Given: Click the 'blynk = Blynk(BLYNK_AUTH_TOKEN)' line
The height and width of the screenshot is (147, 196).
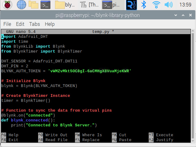Looking at the screenshot, I should [39, 86].
